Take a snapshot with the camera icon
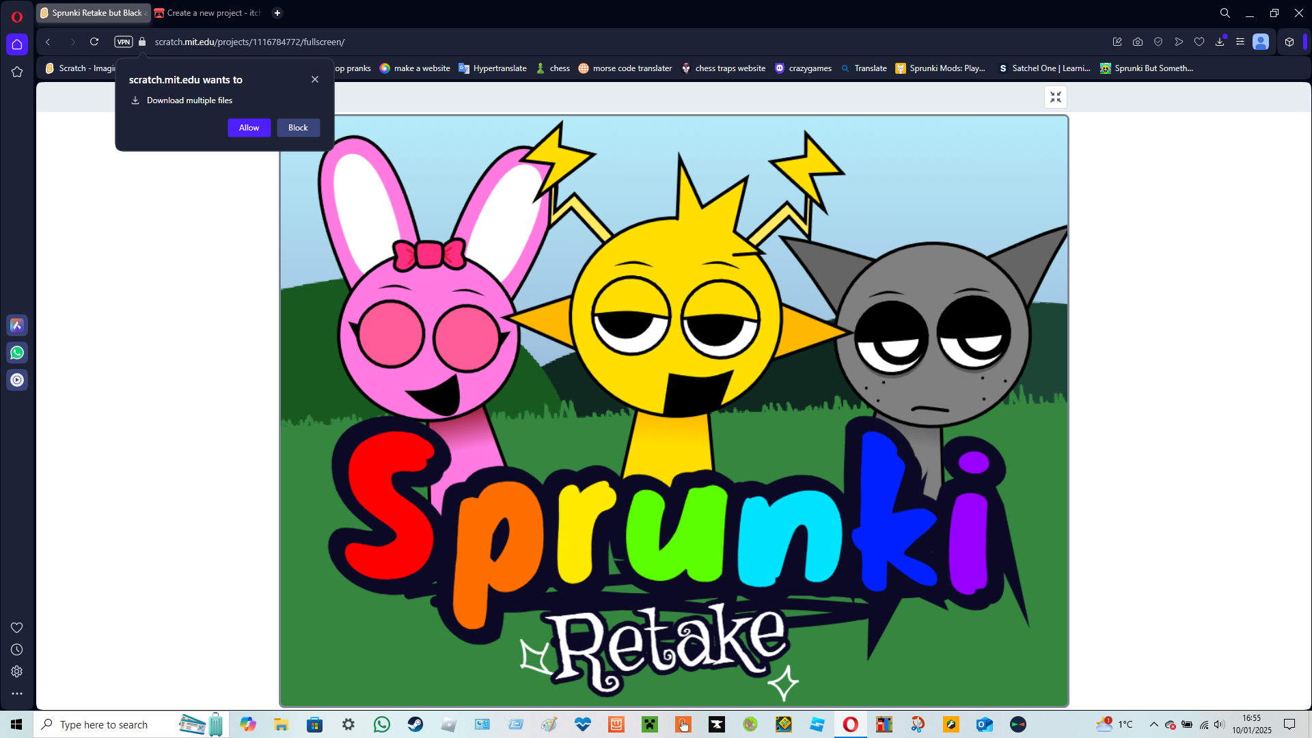Image resolution: width=1312 pixels, height=738 pixels. click(x=1138, y=42)
